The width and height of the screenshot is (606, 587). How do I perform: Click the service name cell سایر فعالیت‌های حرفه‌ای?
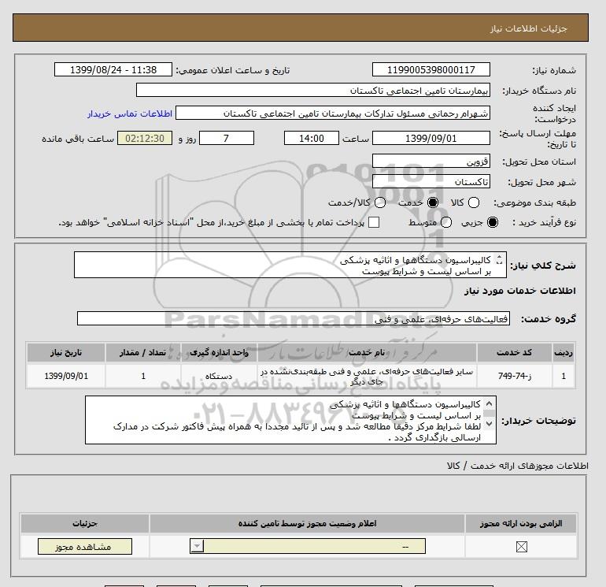[x=367, y=376]
